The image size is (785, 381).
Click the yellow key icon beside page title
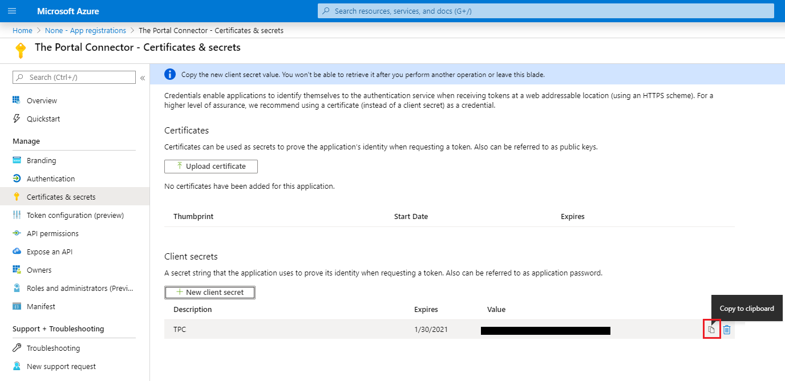click(21, 50)
